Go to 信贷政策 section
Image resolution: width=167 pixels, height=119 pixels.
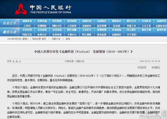[x=72, y=21]
